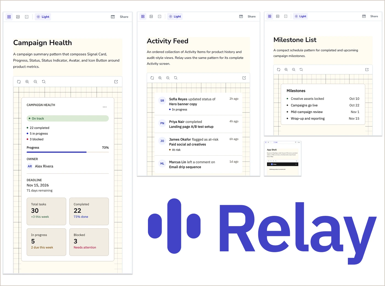The width and height of the screenshot is (385, 286).
Task: Click the grid view icon in Campaign Health panel
Action: 9,17
